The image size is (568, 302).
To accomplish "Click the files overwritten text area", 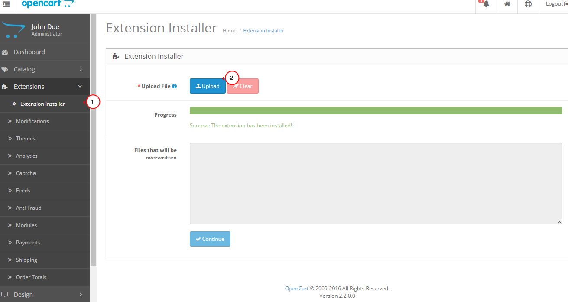I will click(375, 183).
